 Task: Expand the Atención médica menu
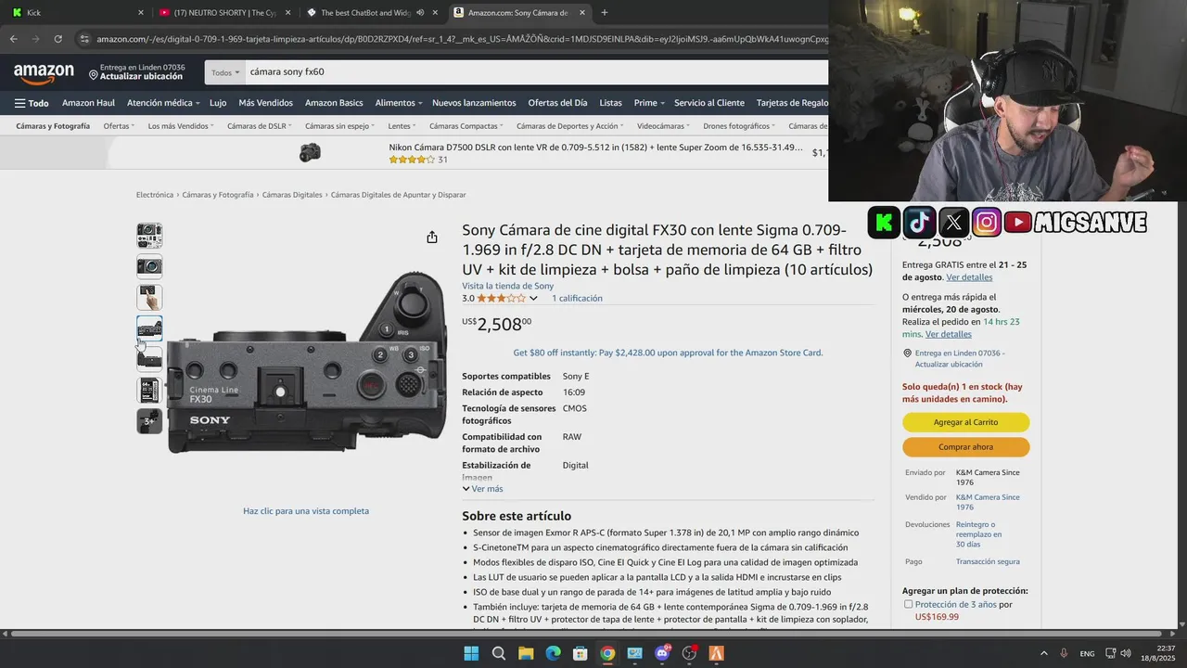[163, 103]
